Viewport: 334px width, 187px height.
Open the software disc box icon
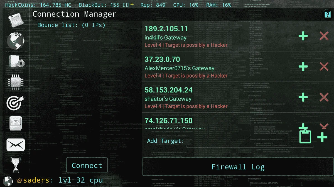[16, 62]
